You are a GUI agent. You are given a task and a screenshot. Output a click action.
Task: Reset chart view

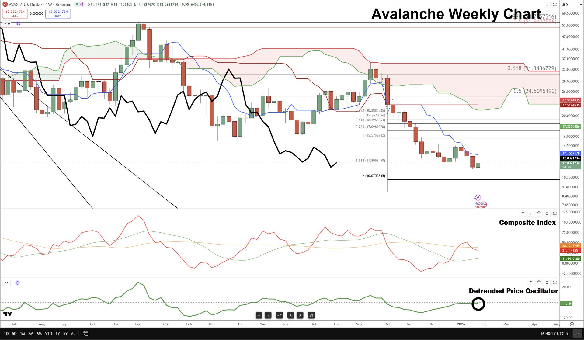(311, 315)
